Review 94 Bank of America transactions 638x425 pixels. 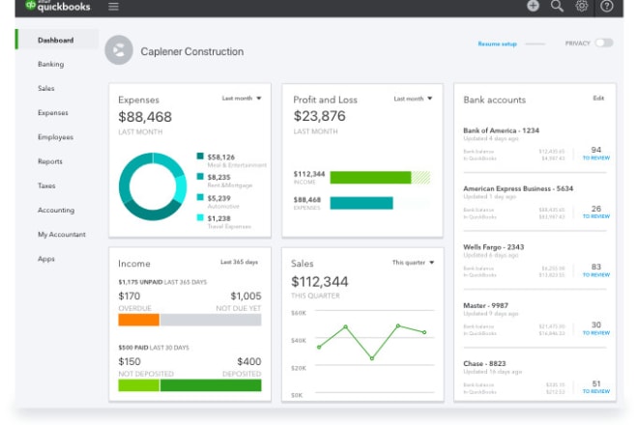click(x=596, y=154)
